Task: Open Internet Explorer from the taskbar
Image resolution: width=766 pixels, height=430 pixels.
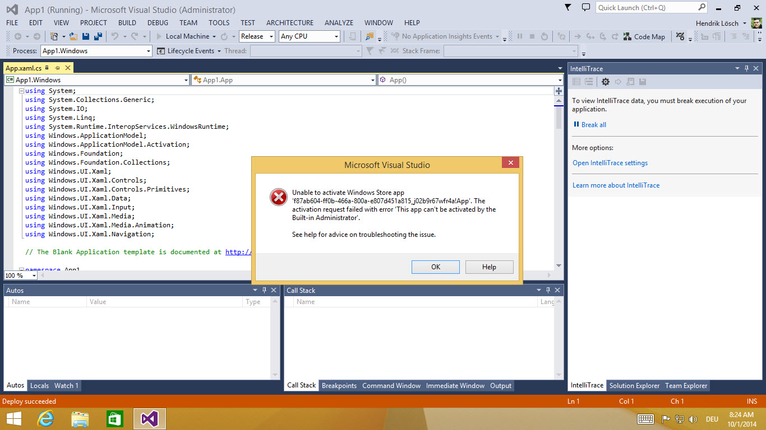Action: tap(45, 419)
